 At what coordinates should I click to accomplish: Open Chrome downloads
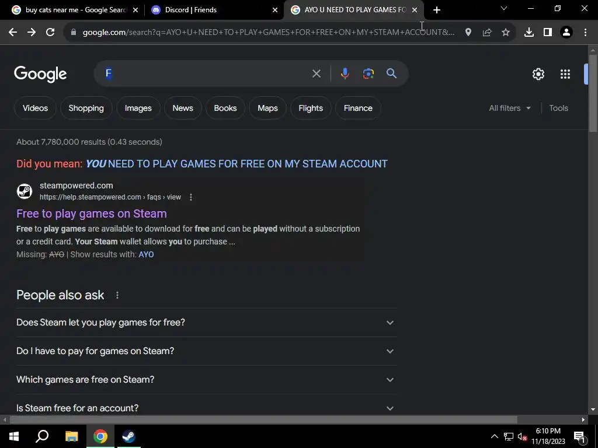pos(529,33)
